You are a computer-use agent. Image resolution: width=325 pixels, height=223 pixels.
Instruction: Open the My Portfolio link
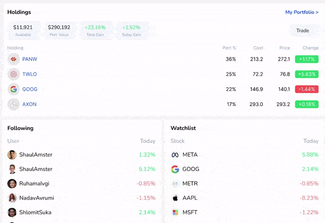[x=302, y=12]
